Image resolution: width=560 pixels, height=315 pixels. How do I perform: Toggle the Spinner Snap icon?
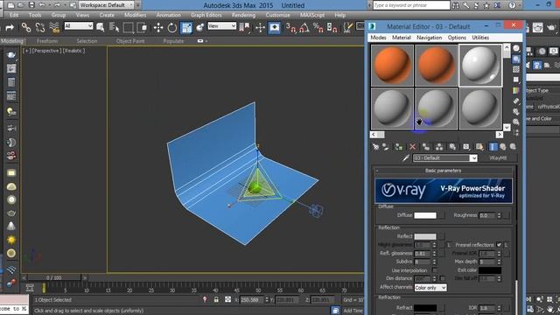click(x=332, y=27)
